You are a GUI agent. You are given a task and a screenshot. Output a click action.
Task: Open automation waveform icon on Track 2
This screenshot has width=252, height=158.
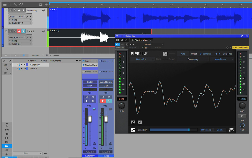point(44,31)
